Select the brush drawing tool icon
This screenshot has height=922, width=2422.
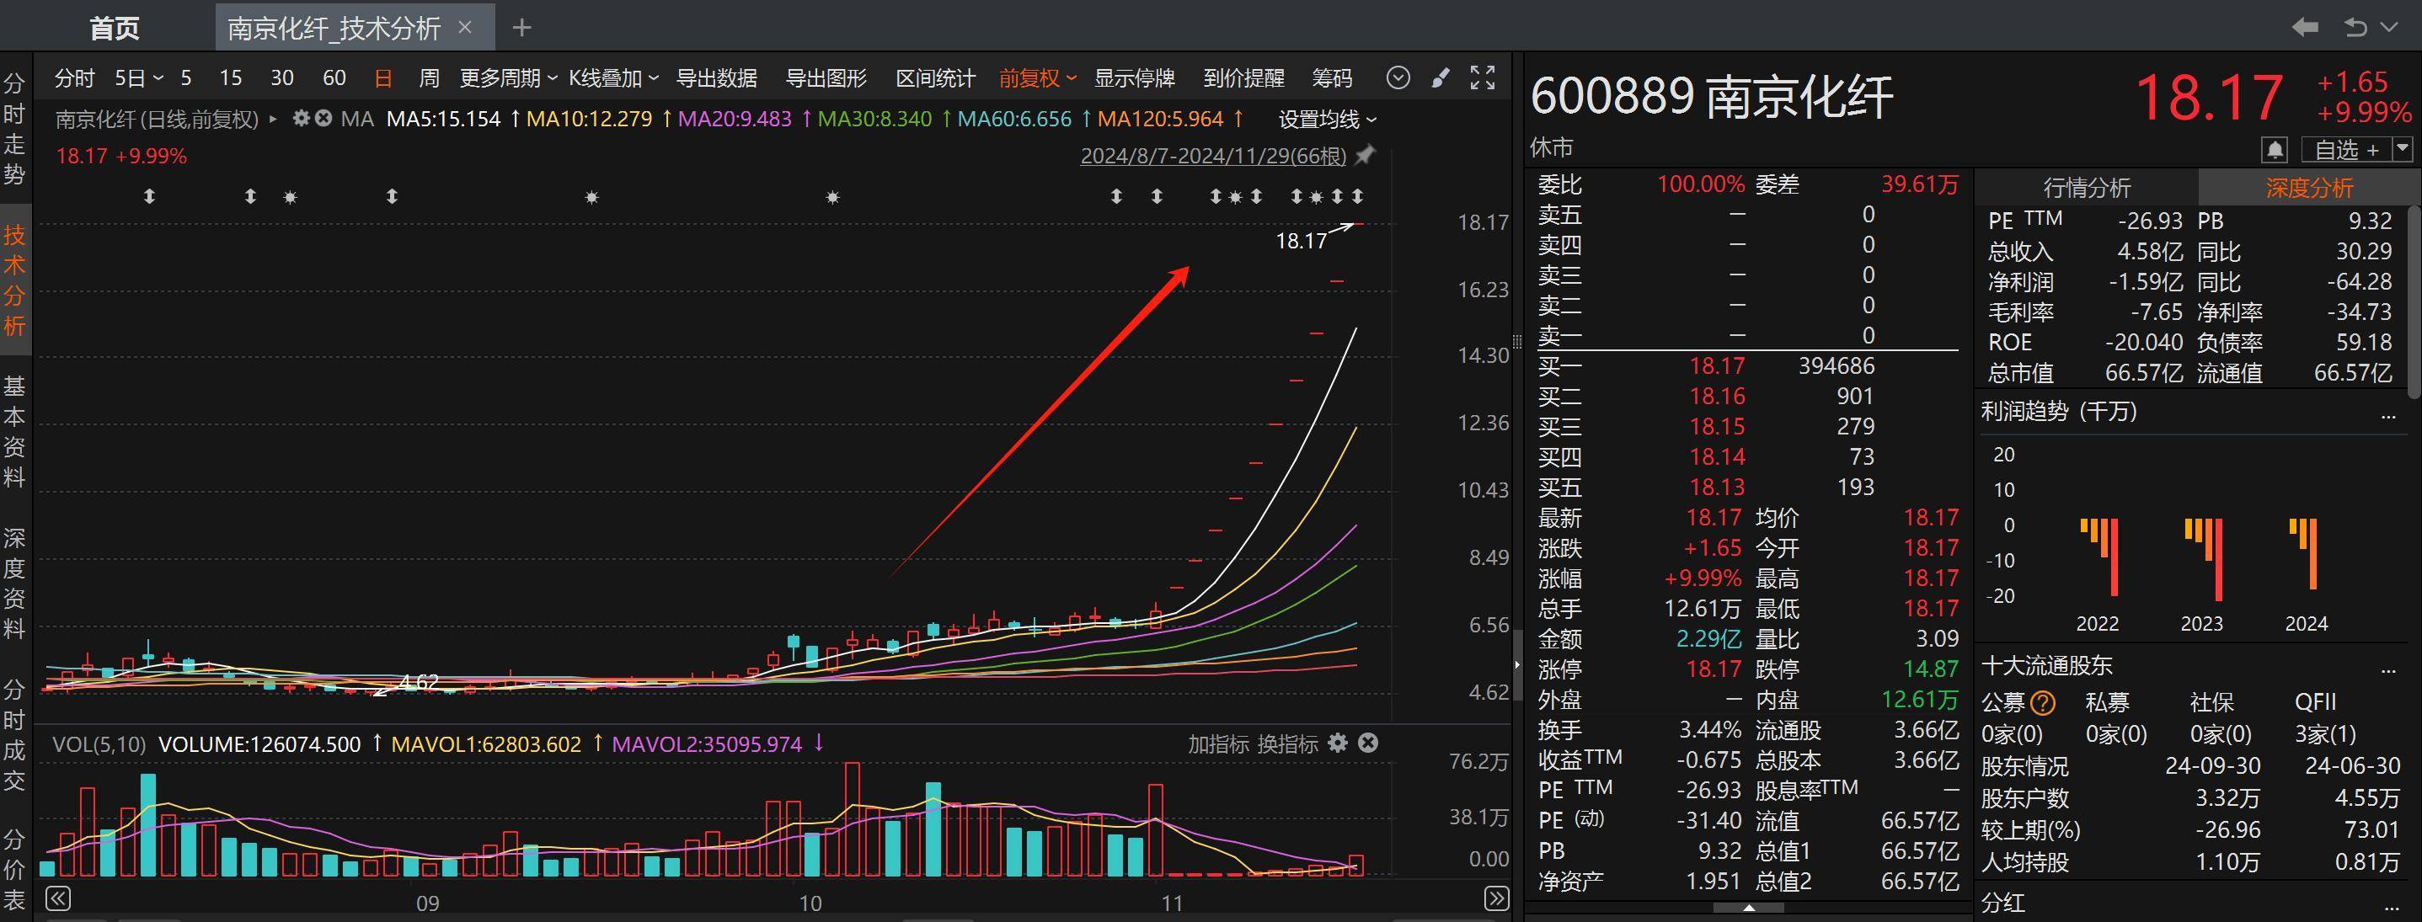(x=1441, y=78)
